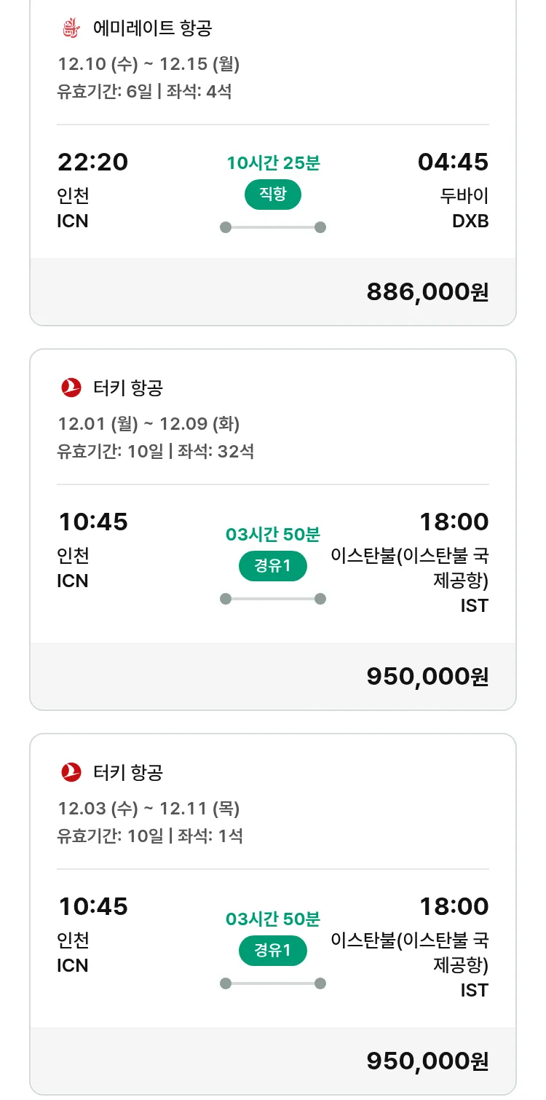
Task: Click the 22:20 departure time
Action: pos(92,162)
